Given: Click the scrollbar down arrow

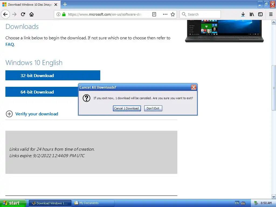Looking at the screenshot, I should pyautogui.click(x=274, y=196).
